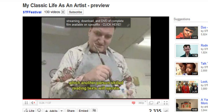This screenshot has height=112, width=208.
Task: Show video statistics chart icon
Action: click(x=166, y=110)
